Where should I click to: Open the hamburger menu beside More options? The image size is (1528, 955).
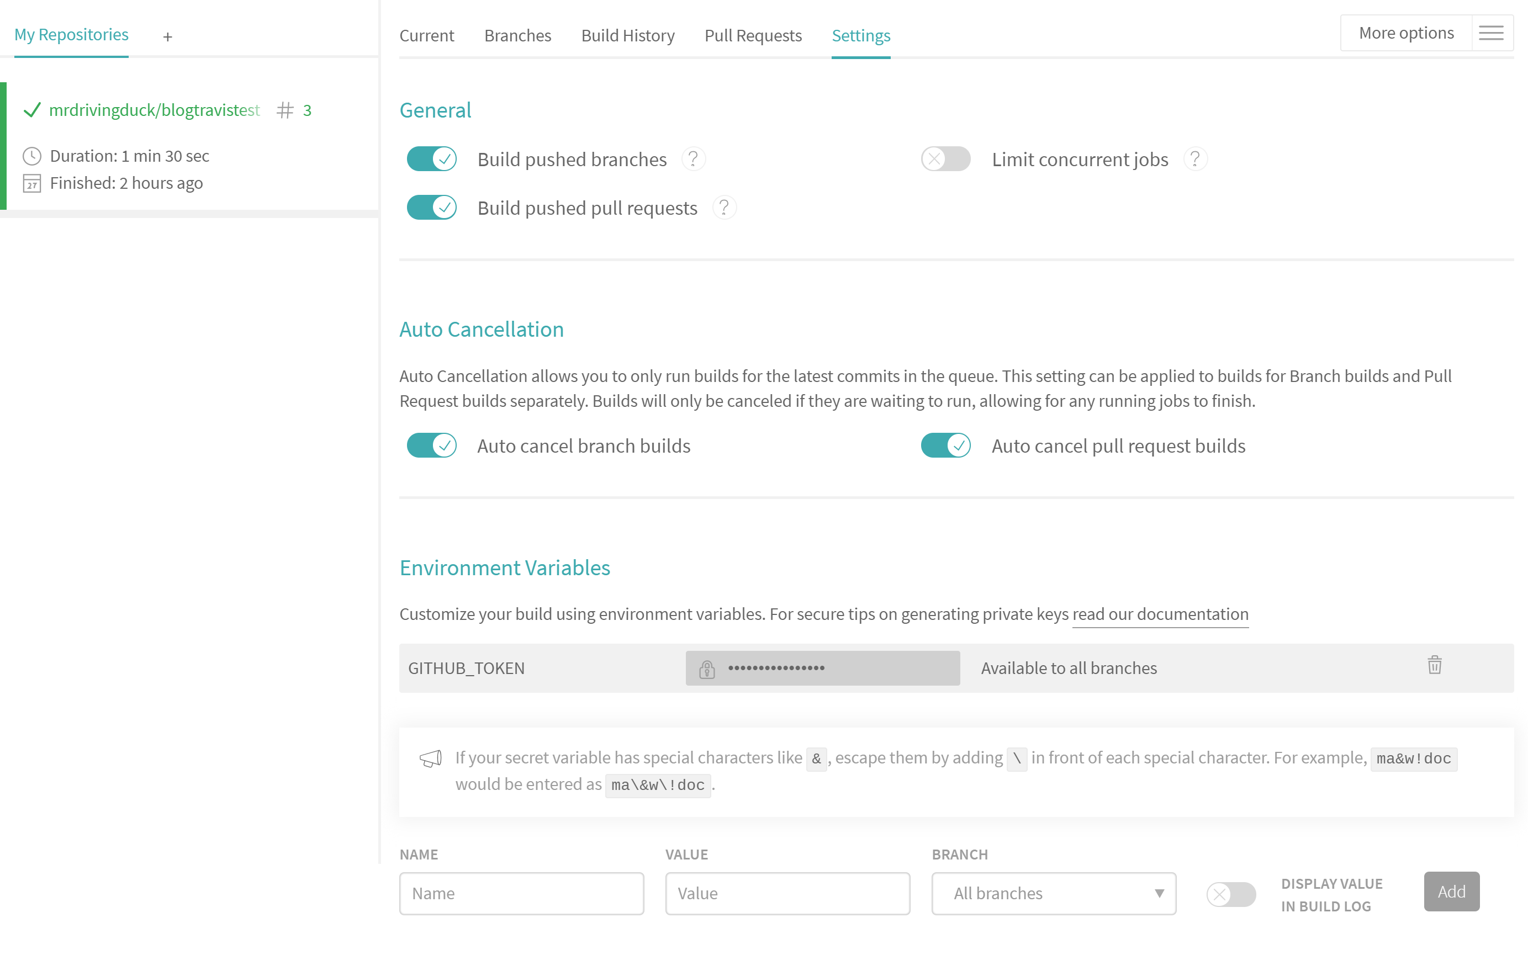[x=1491, y=33]
